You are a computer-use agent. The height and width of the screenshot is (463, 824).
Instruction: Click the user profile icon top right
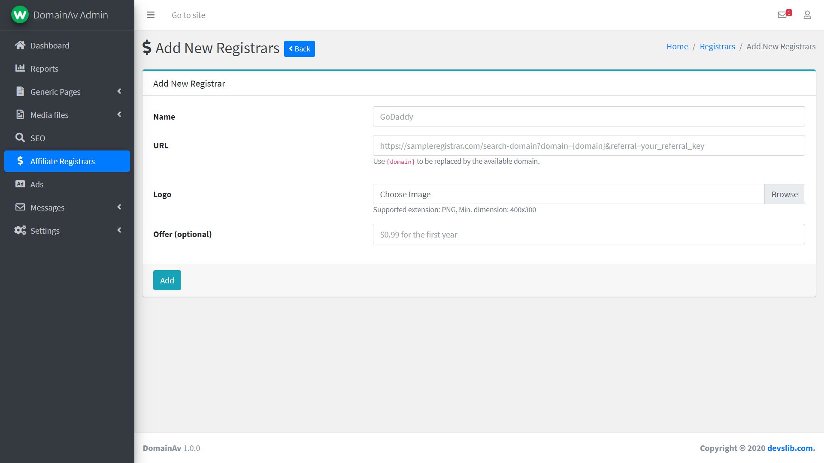[807, 15]
